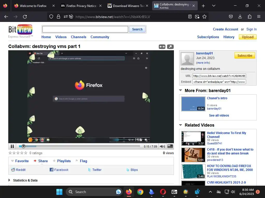Click the Create Account link

pyautogui.click(x=225, y=29)
